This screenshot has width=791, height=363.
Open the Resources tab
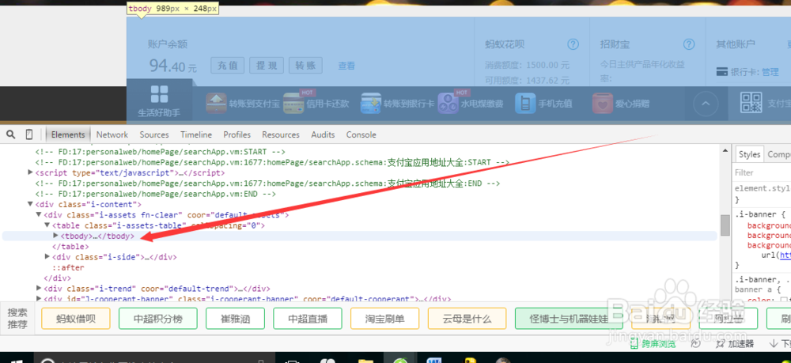tap(281, 134)
